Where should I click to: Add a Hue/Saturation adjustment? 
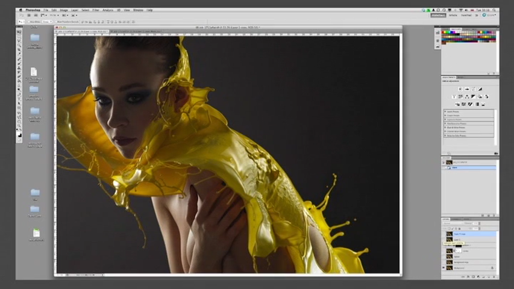460,97
